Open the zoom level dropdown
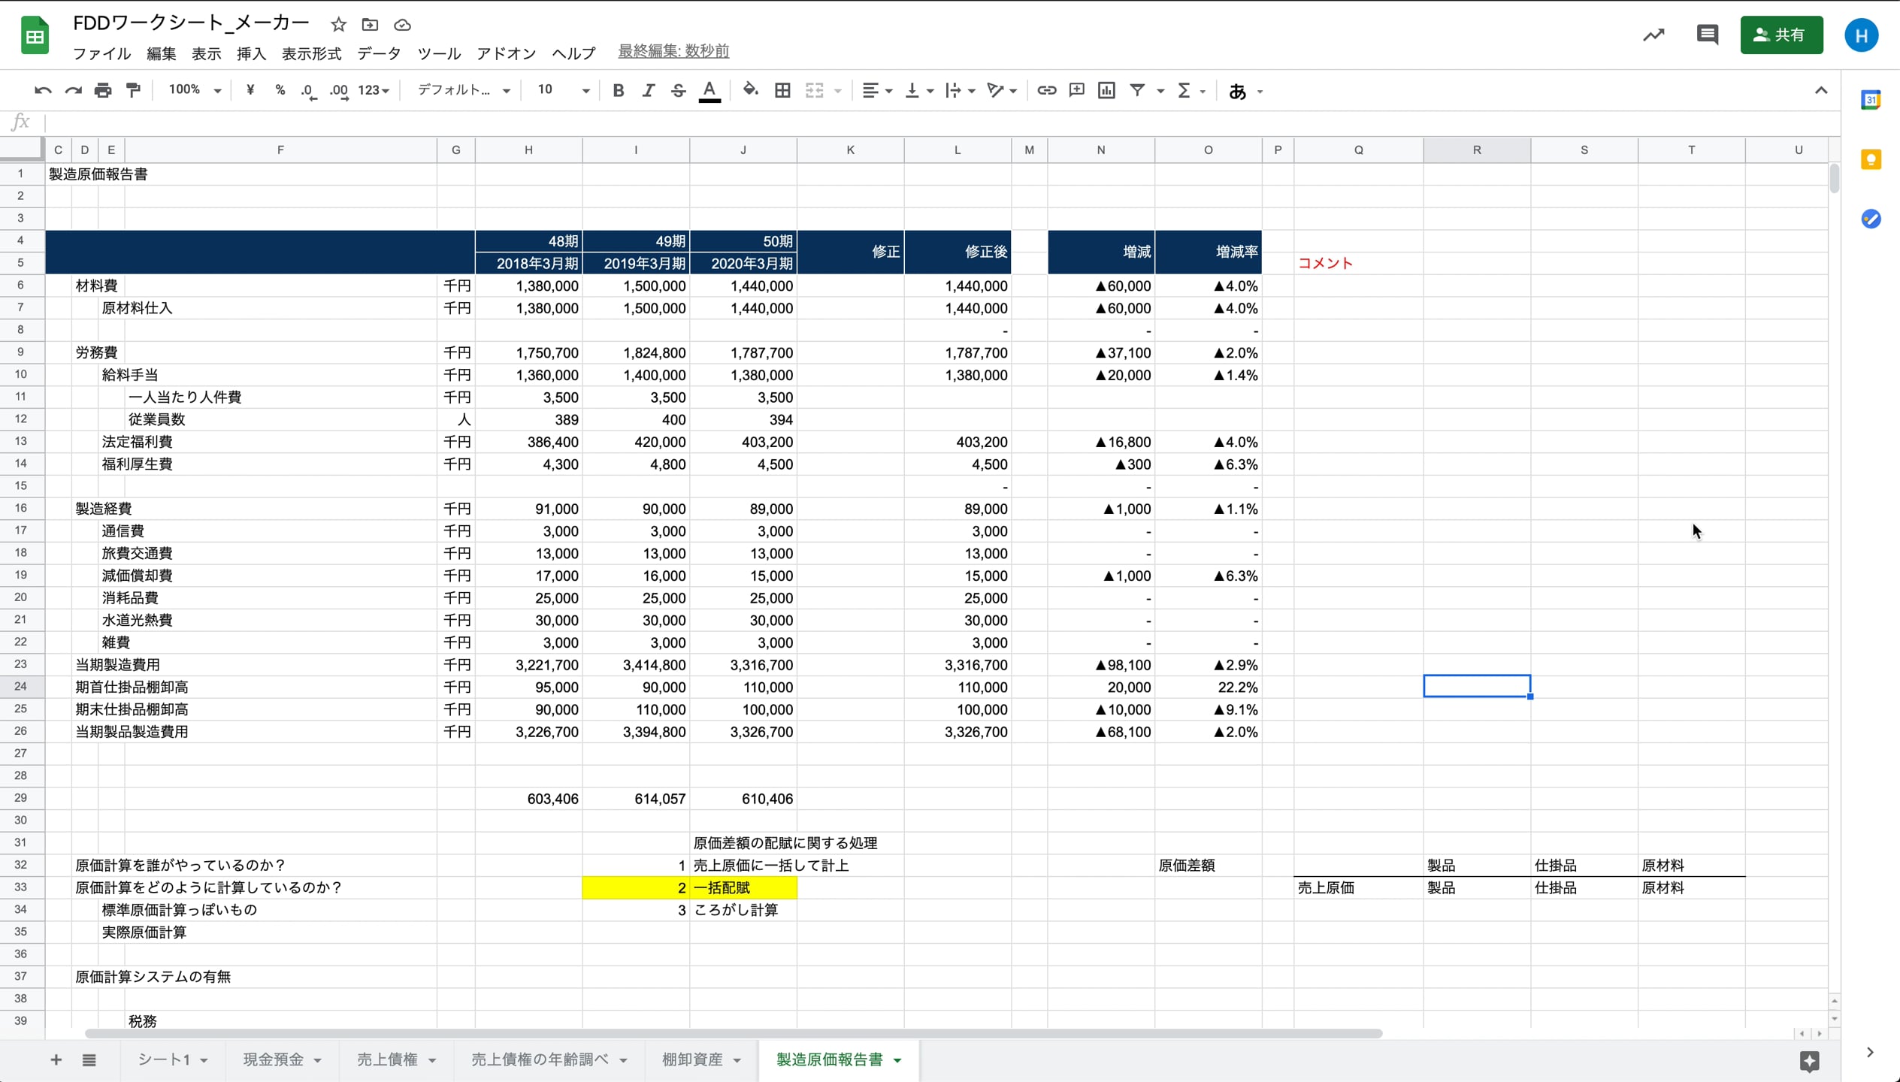Viewport: 1900px width, 1082px height. pos(195,90)
